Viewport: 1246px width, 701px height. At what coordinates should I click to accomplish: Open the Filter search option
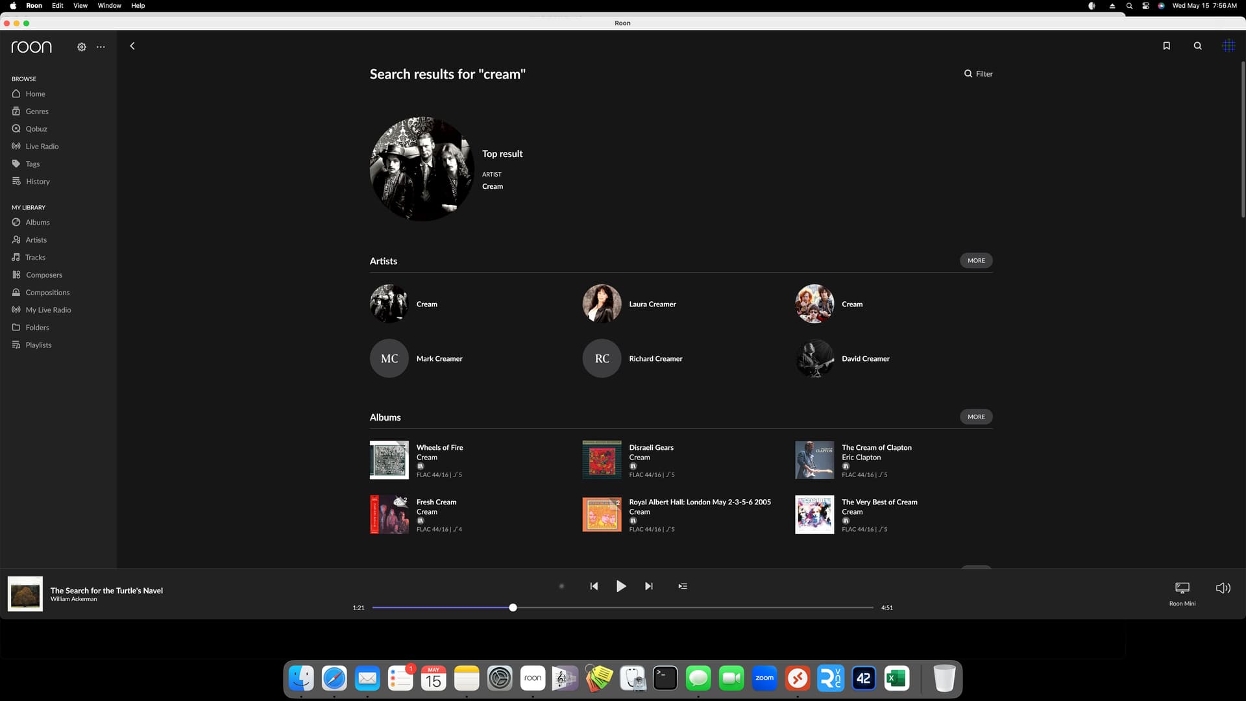pos(978,74)
